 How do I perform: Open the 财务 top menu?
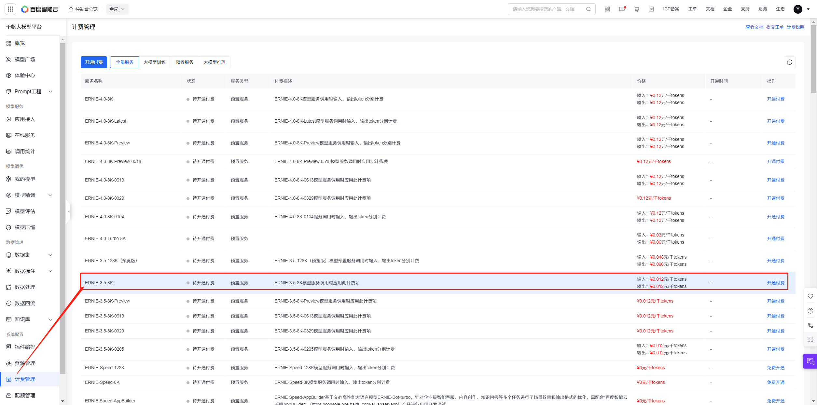tap(763, 9)
